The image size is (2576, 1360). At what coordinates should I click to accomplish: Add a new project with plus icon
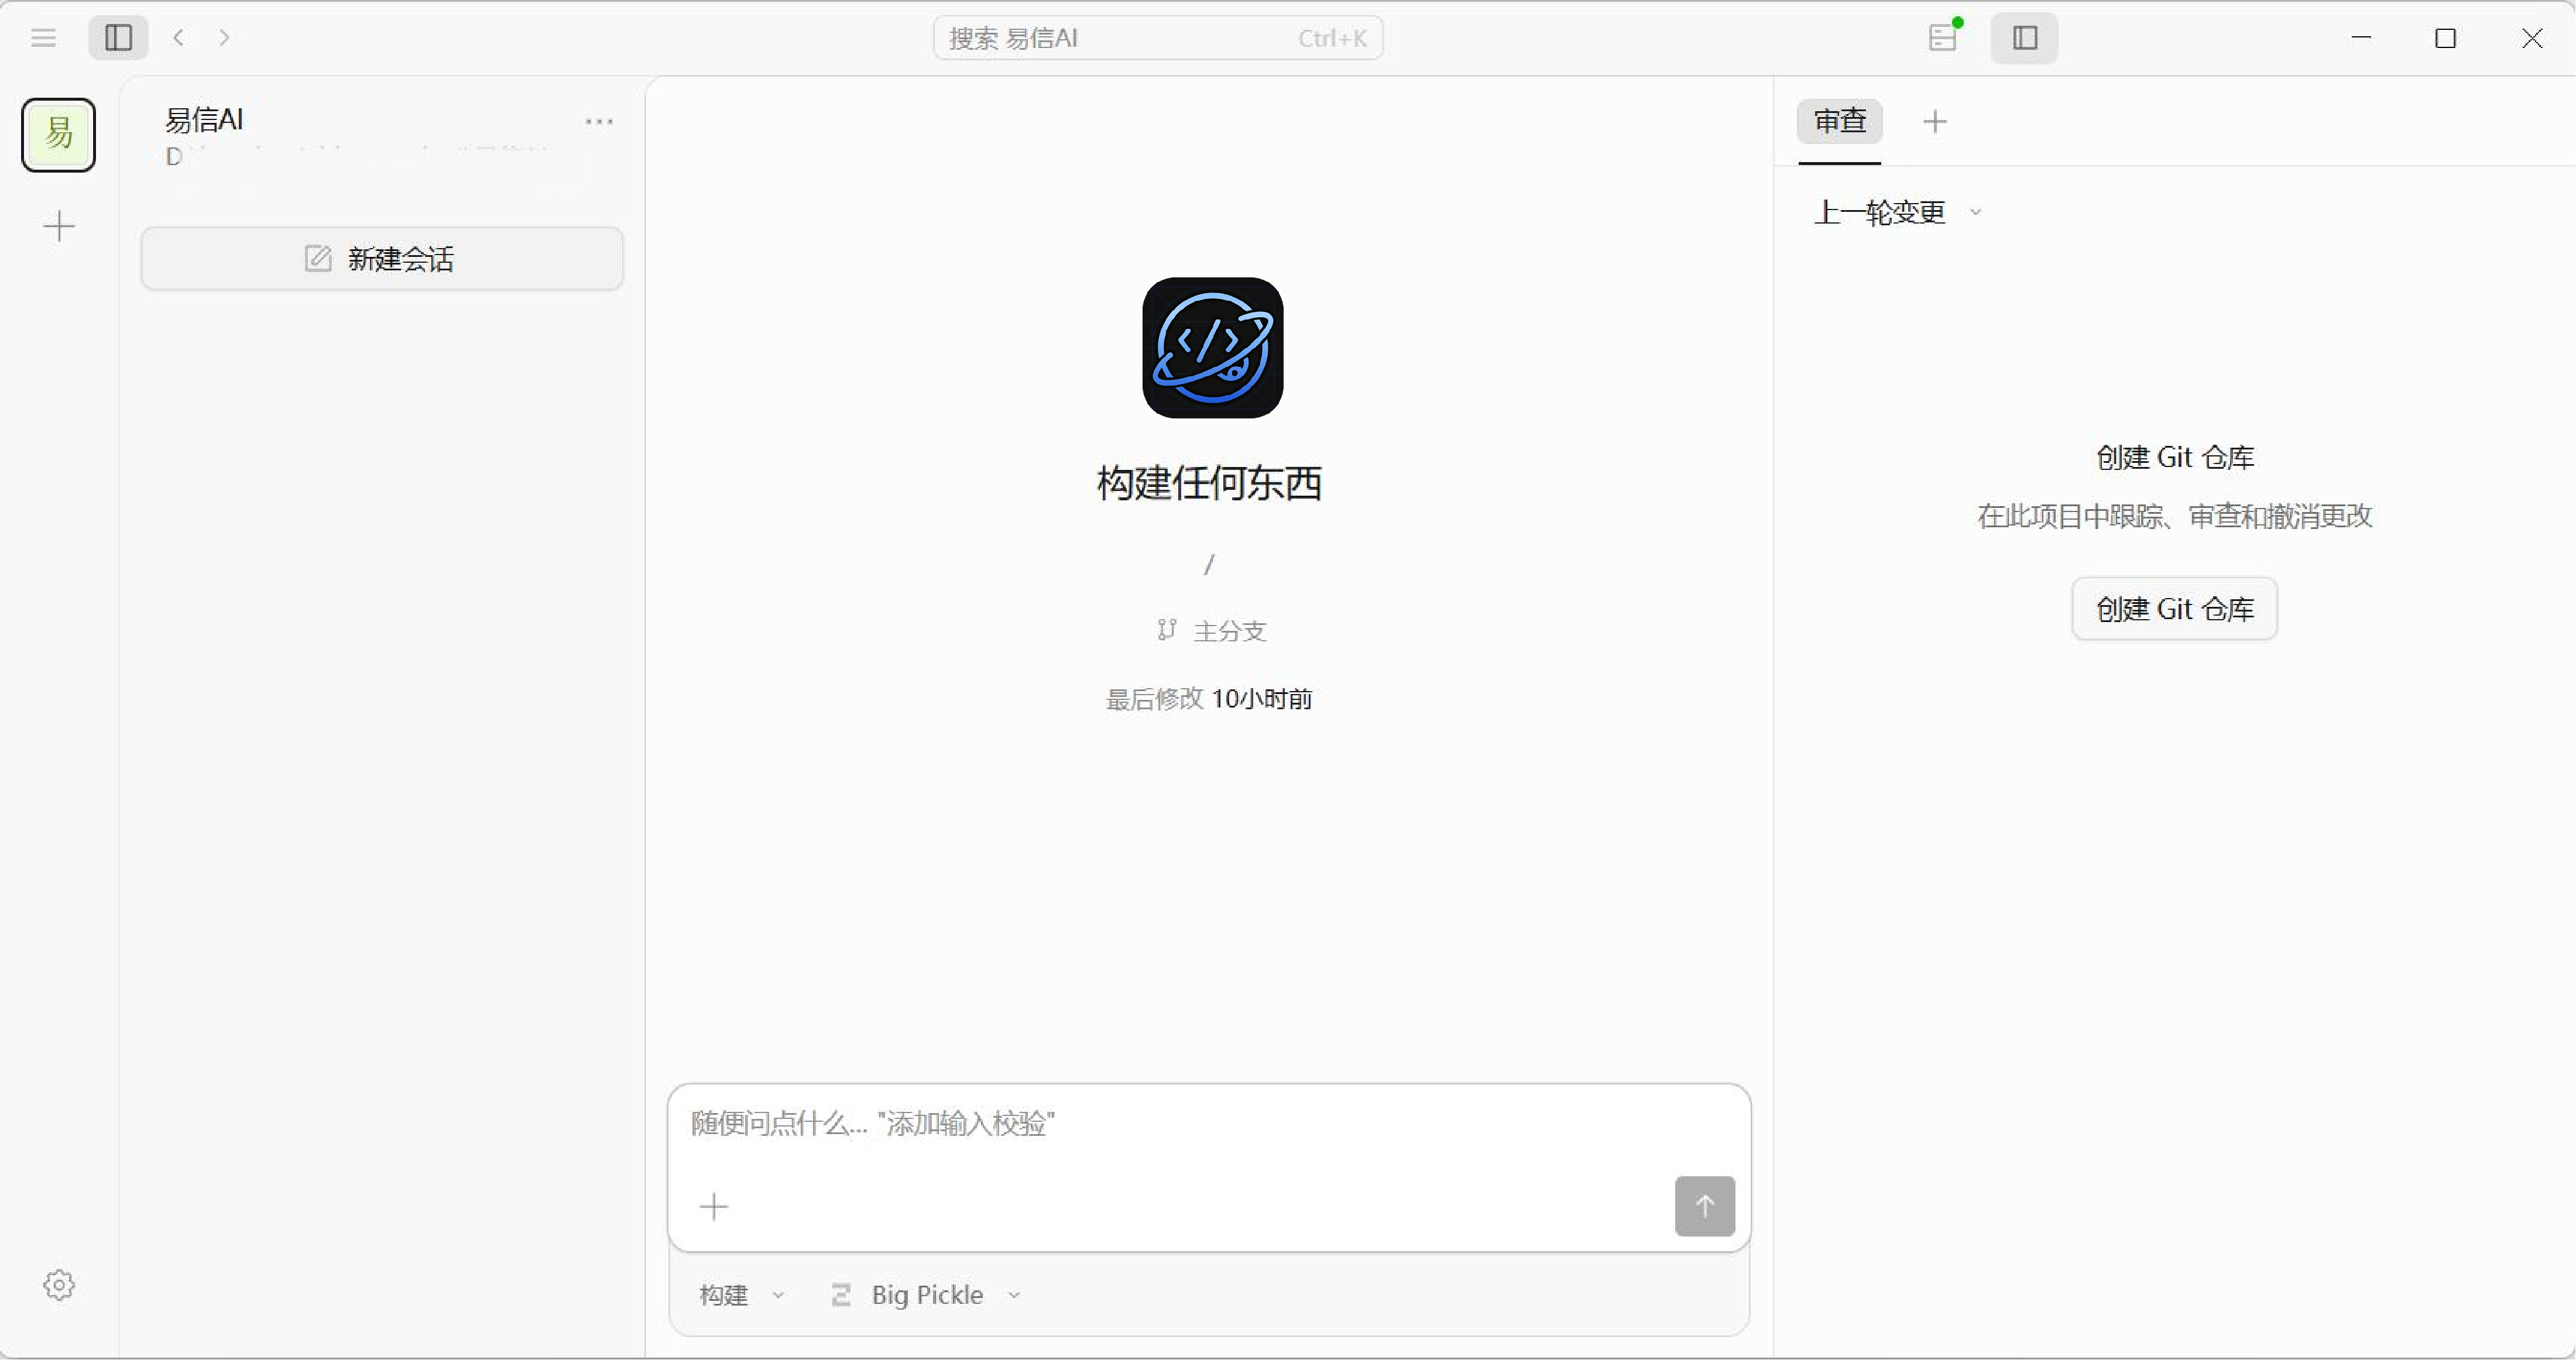pyautogui.click(x=59, y=226)
